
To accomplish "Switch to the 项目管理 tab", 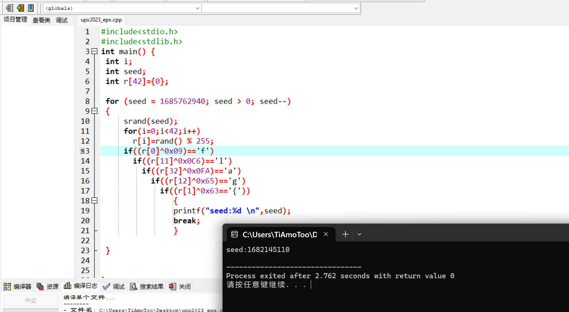I will pos(15,20).
